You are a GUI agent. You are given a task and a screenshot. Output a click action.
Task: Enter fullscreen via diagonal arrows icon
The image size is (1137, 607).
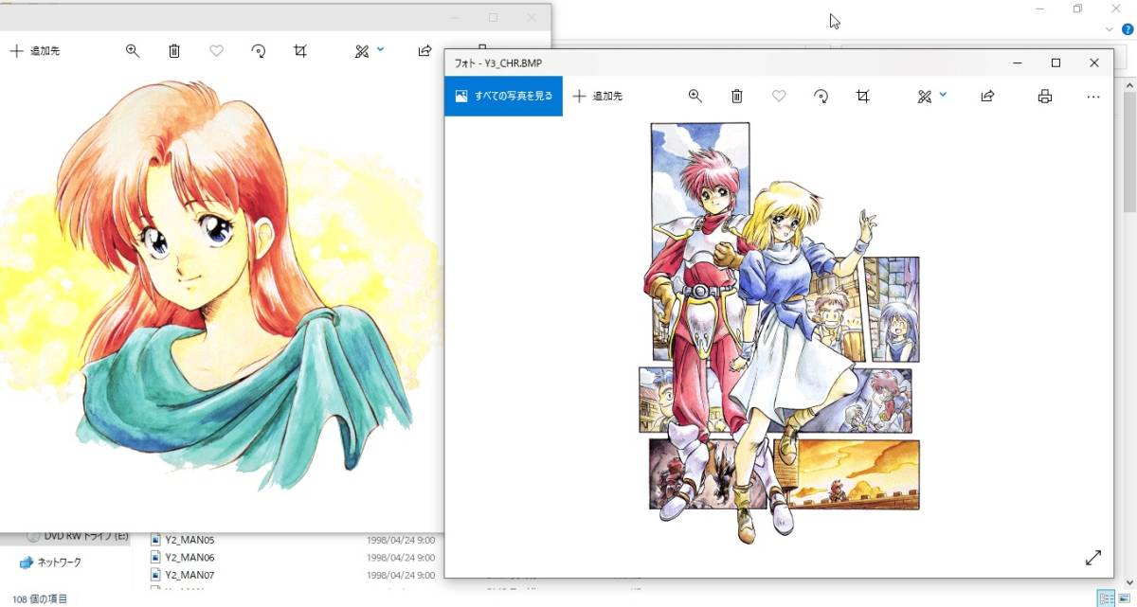1093,558
